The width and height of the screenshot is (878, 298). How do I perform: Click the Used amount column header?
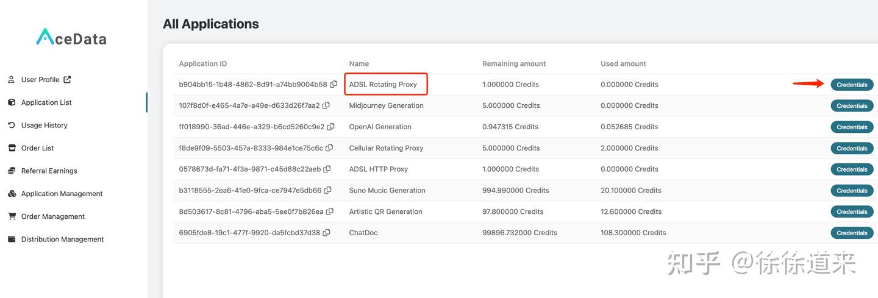pos(623,63)
